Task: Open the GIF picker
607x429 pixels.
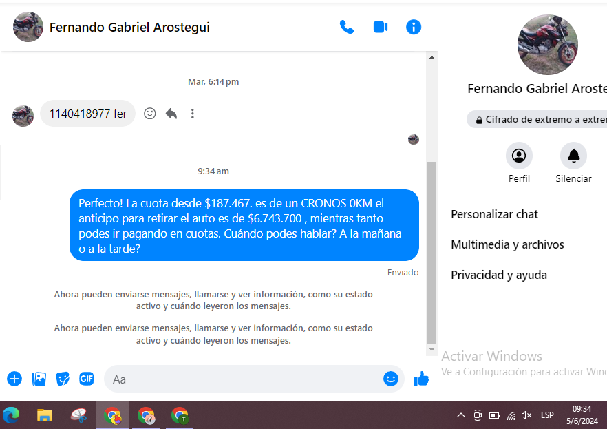Action: pyautogui.click(x=86, y=379)
